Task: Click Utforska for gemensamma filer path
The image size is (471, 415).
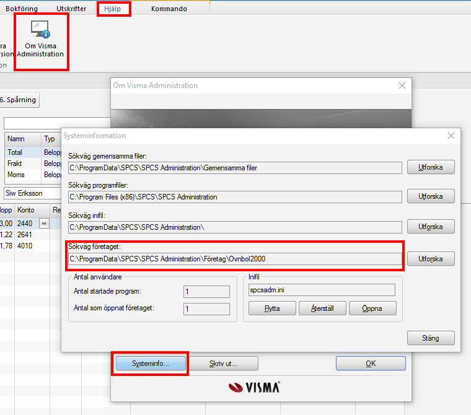Action: [x=431, y=167]
